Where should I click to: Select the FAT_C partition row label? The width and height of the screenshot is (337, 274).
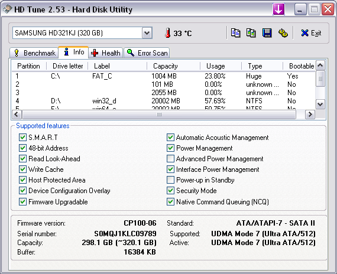102,76
